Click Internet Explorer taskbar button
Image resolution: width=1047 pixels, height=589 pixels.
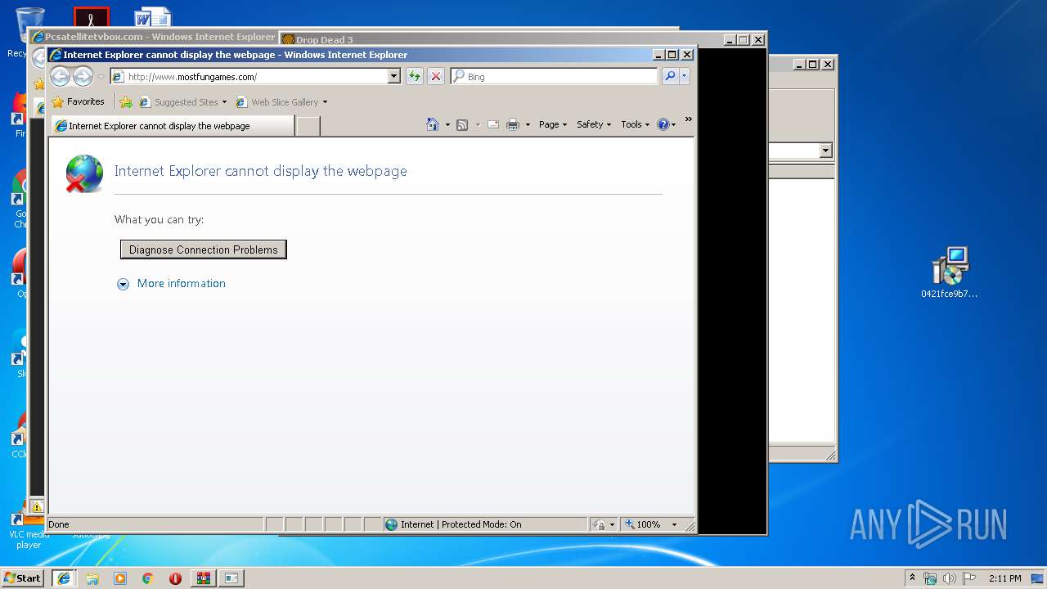[x=64, y=578]
